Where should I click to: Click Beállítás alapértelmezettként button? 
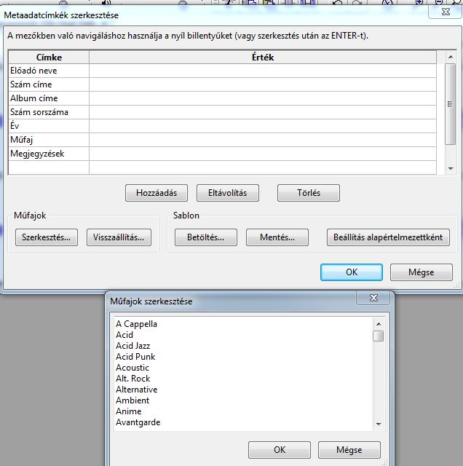[388, 237]
